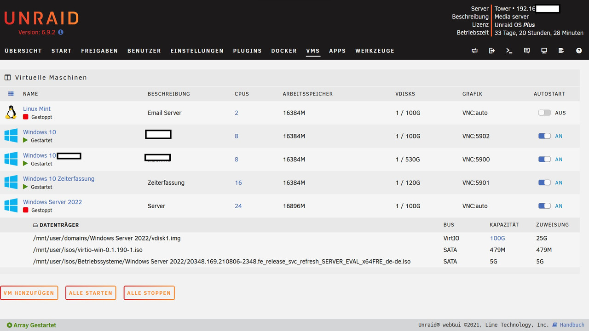The width and height of the screenshot is (589, 331).
Task: Click the VM hinzufügen button
Action: [29, 293]
